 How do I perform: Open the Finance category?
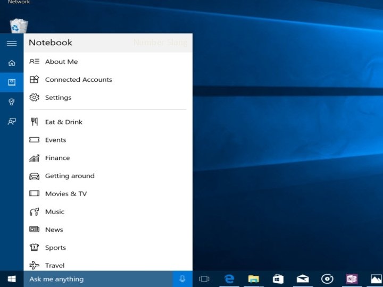[57, 158]
